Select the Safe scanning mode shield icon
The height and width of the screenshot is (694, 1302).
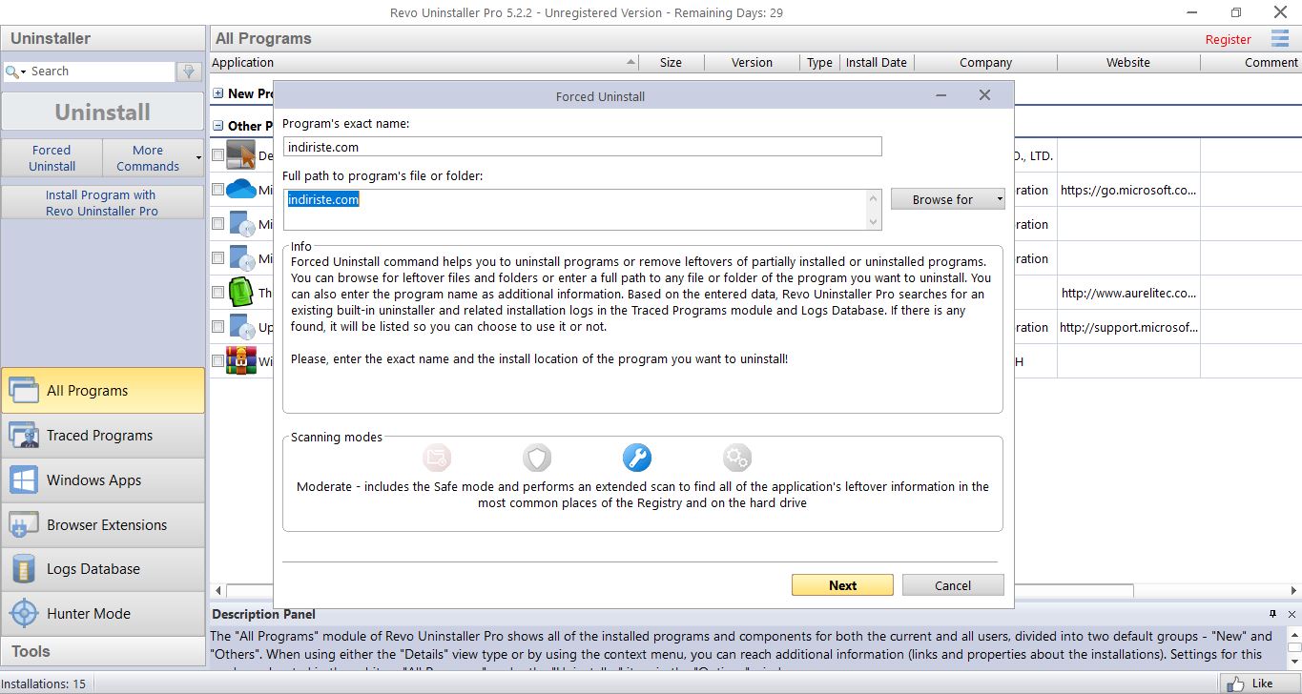(x=537, y=459)
